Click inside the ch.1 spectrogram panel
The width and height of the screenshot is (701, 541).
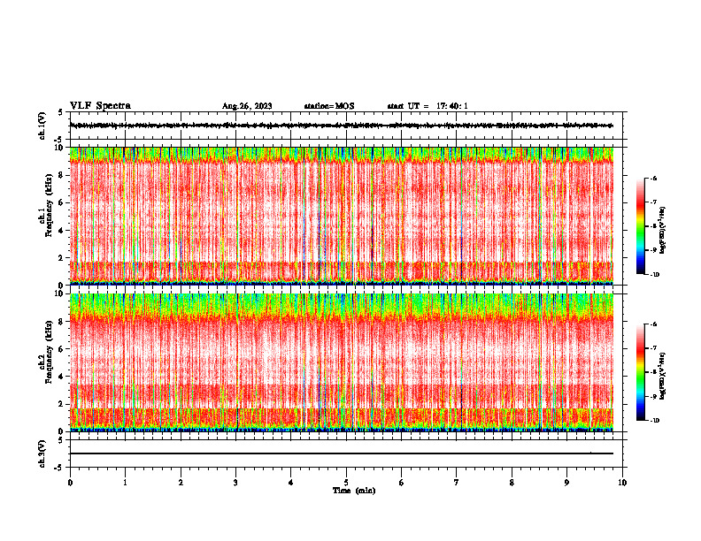coord(341,216)
